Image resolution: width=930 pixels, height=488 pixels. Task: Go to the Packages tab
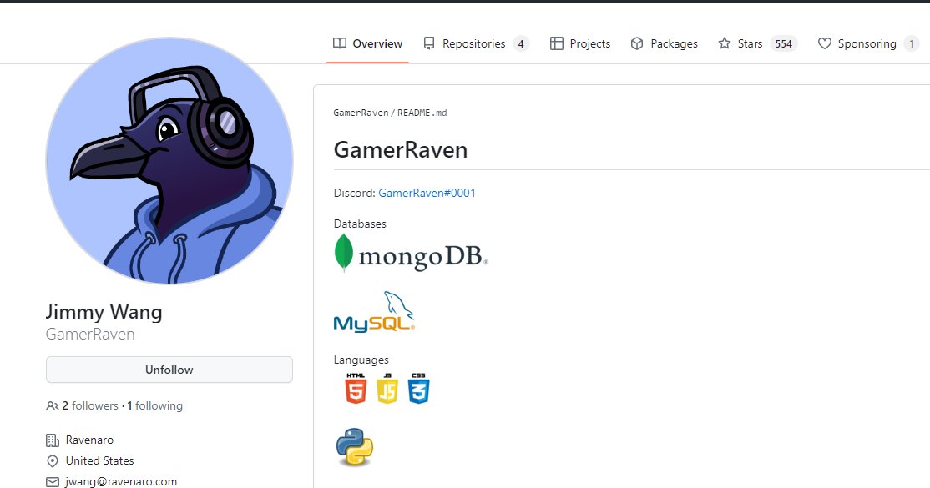664,43
